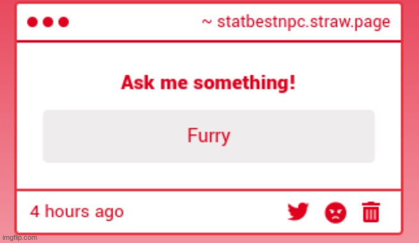Click the angry face block icon
This screenshot has height=243, width=419.
coord(335,212)
